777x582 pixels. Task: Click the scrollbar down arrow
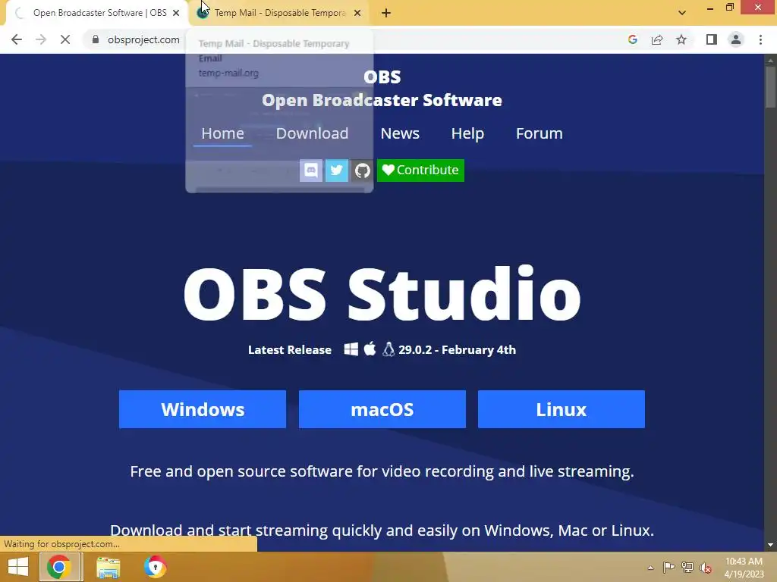770,545
